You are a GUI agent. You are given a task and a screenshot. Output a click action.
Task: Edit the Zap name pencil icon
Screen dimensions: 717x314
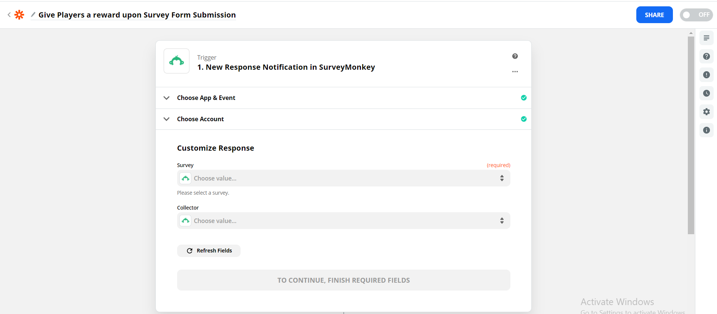coord(33,15)
